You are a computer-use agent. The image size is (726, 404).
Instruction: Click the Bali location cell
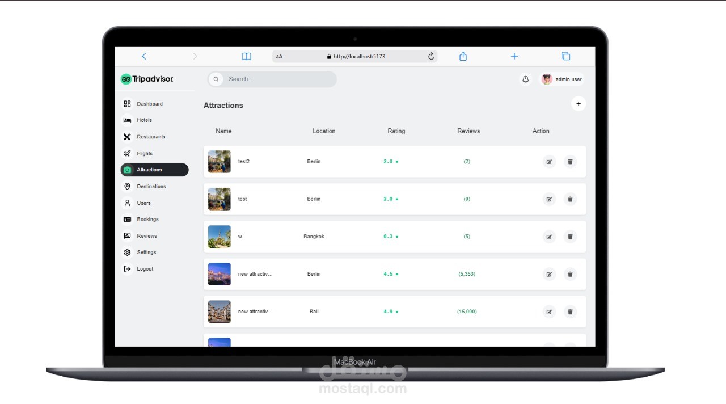pyautogui.click(x=314, y=312)
